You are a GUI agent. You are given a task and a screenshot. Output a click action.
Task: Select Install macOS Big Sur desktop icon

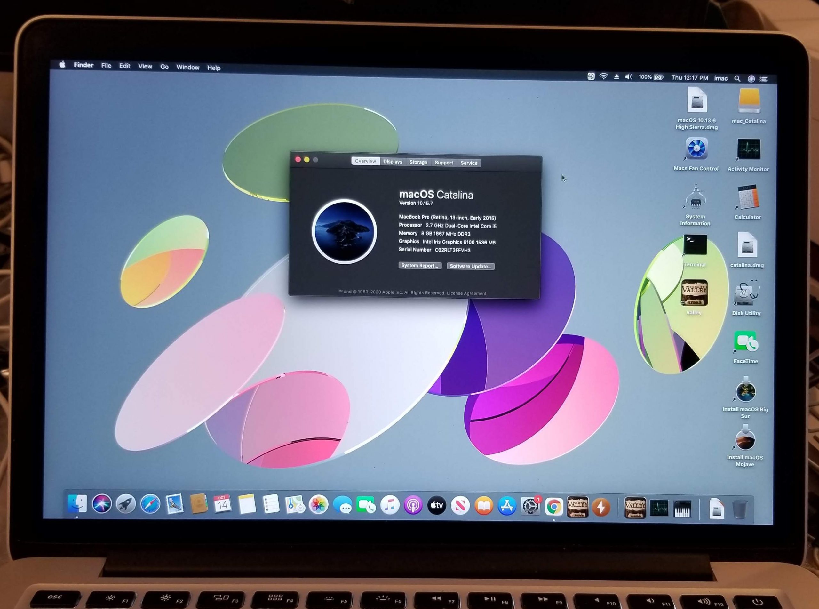(745, 397)
